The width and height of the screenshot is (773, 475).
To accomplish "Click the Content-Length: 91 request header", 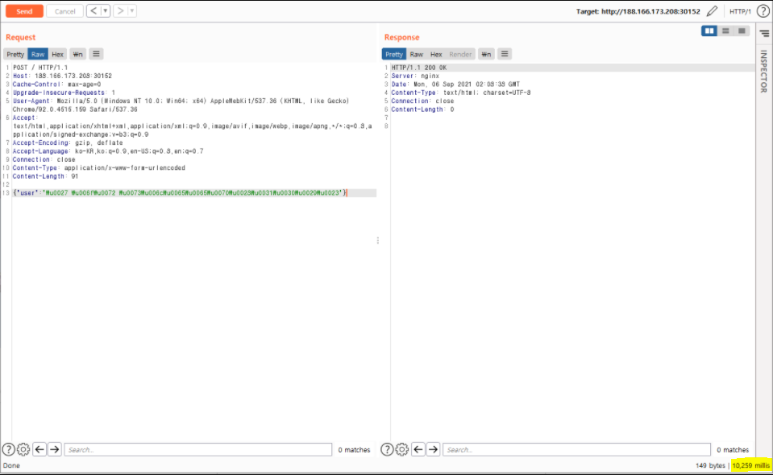I will coord(45,176).
